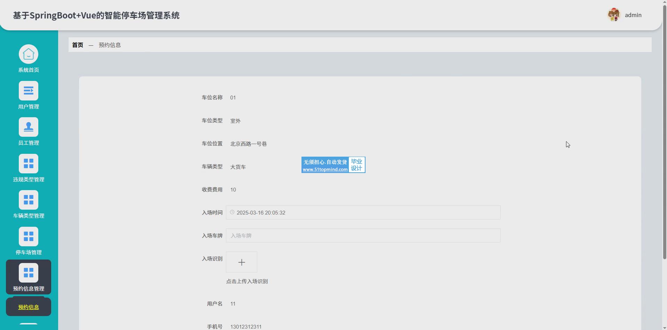The height and width of the screenshot is (330, 667).
Task: Open Violation Type Management (违规类型管理) icon
Action: (29, 164)
